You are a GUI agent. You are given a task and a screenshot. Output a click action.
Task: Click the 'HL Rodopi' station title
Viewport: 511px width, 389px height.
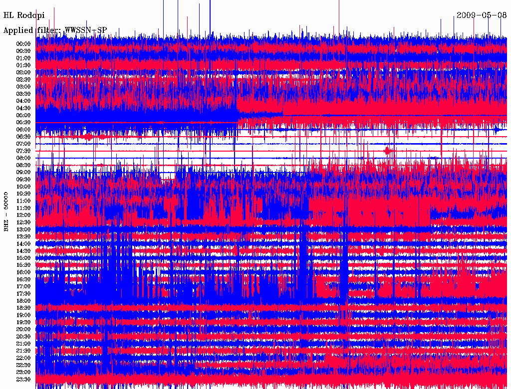pyautogui.click(x=24, y=15)
